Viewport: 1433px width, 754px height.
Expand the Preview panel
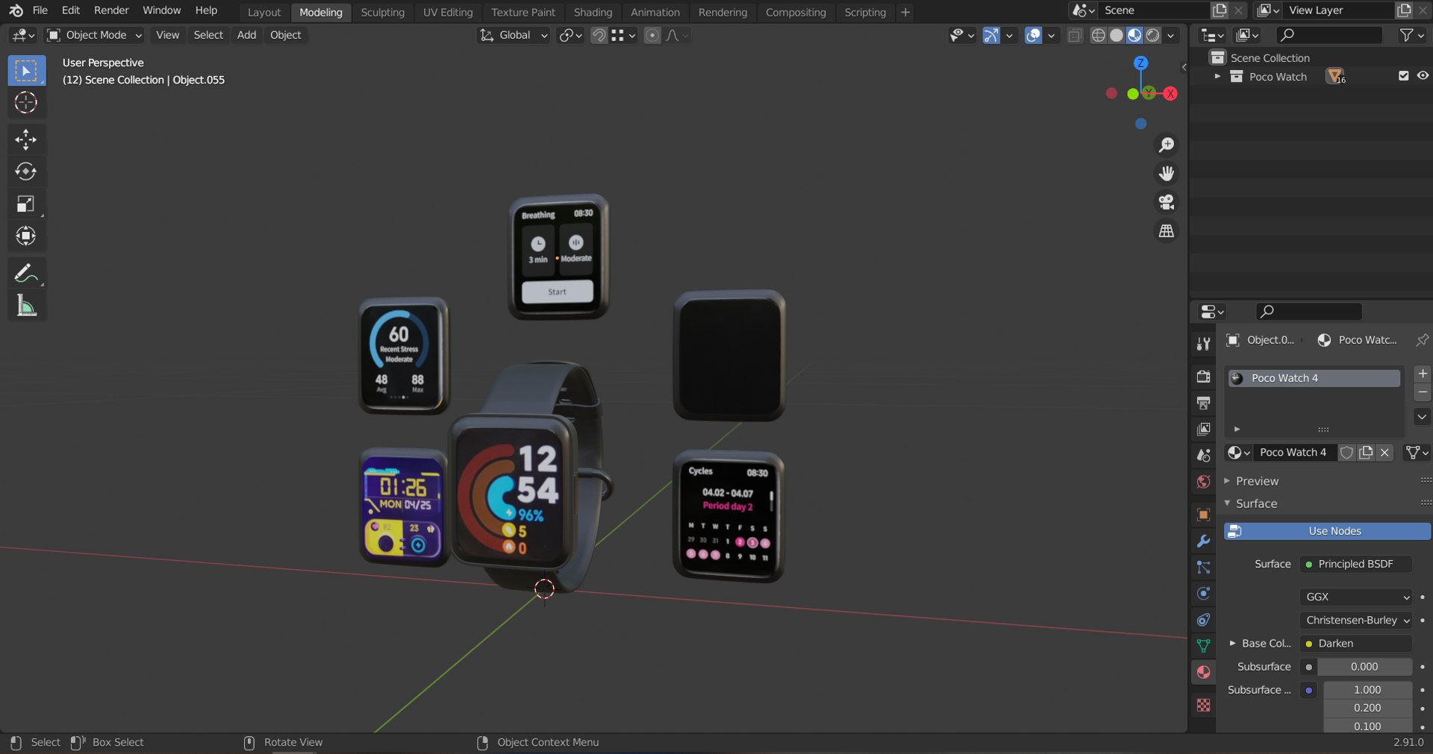(x=1257, y=481)
